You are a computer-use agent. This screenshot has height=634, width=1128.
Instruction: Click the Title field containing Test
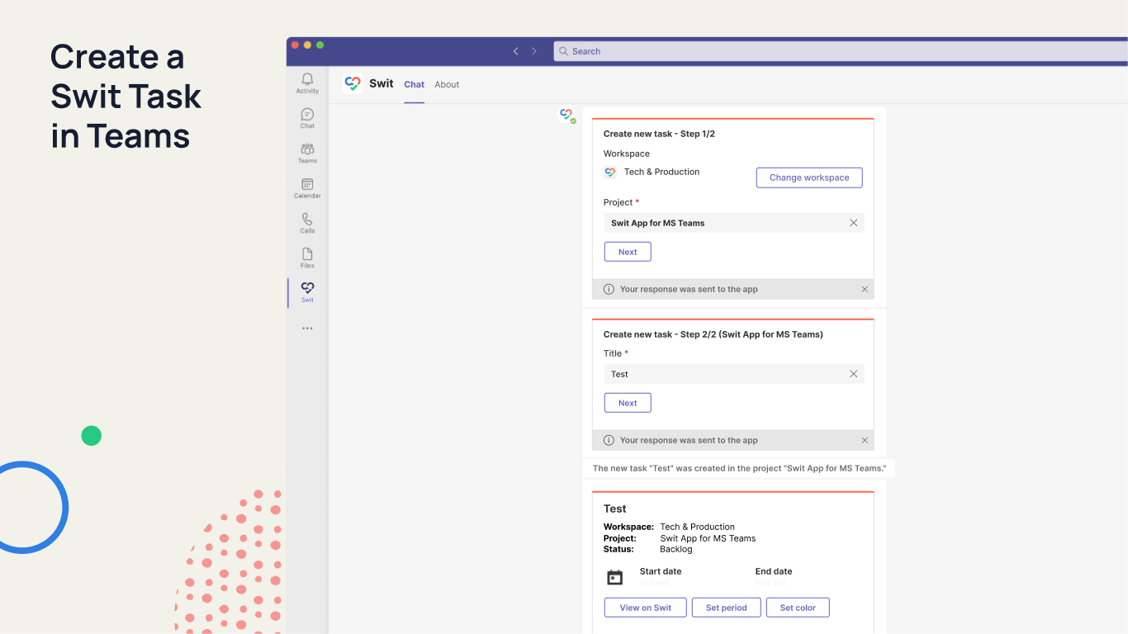pos(734,374)
